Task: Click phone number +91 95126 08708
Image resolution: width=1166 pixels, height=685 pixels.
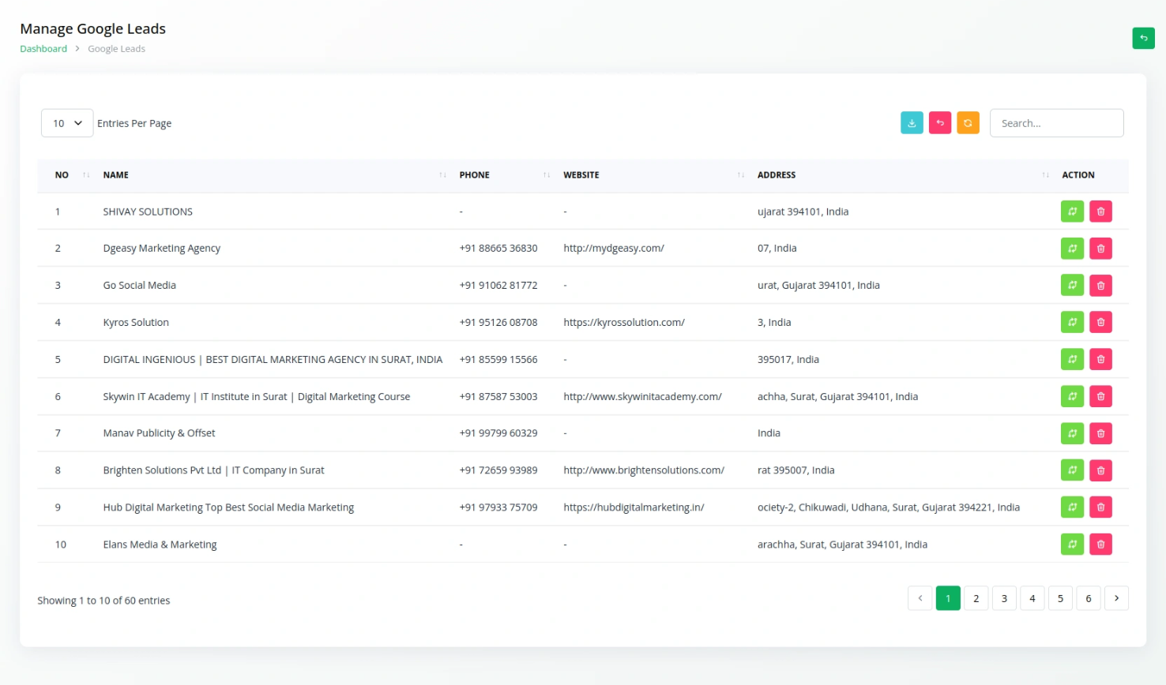Action: point(498,322)
